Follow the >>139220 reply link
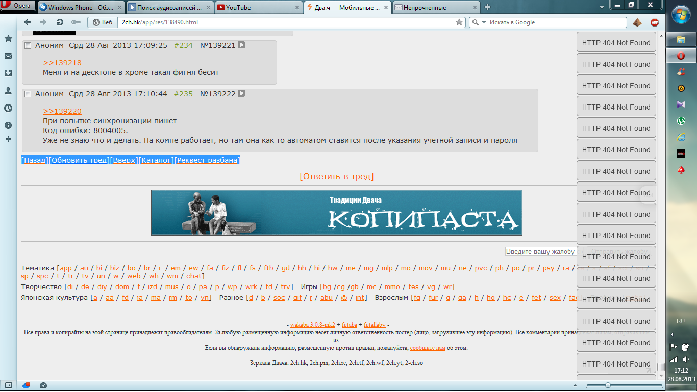The width and height of the screenshot is (697, 392). (x=62, y=111)
